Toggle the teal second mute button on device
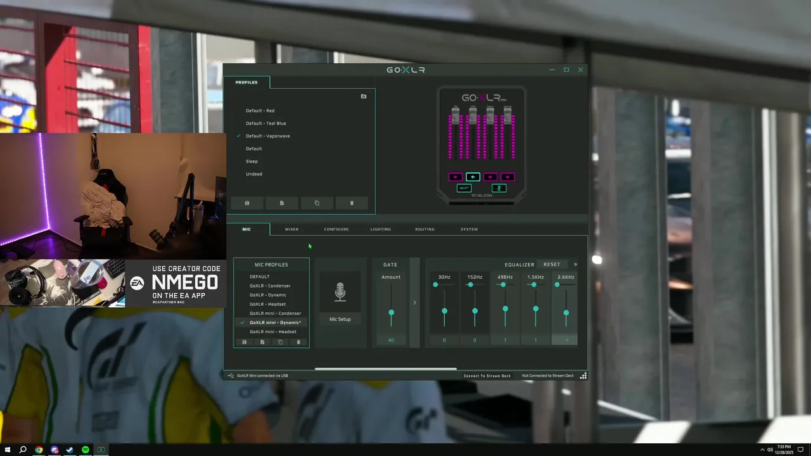Viewport: 811px width, 456px height. tap(473, 177)
